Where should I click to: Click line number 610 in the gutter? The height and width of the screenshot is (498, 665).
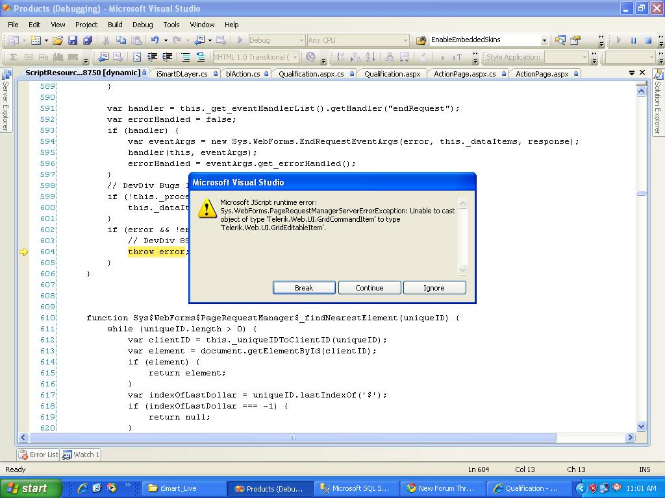click(47, 318)
